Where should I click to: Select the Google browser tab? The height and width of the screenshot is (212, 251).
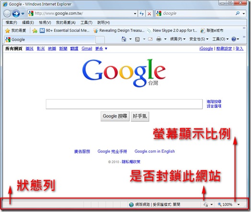pyautogui.click(x=50, y=40)
